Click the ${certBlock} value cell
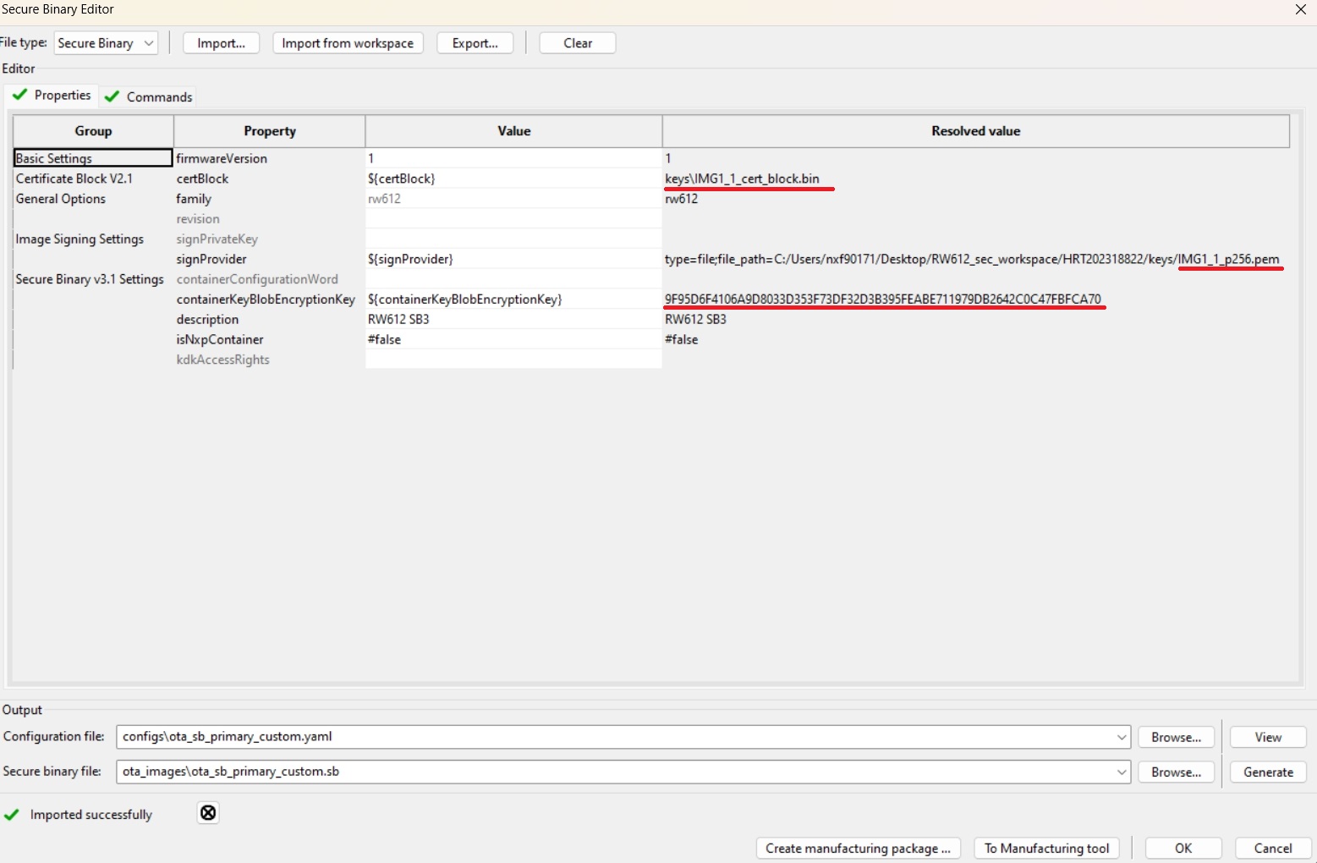Image resolution: width=1317 pixels, height=863 pixels. [x=513, y=179]
